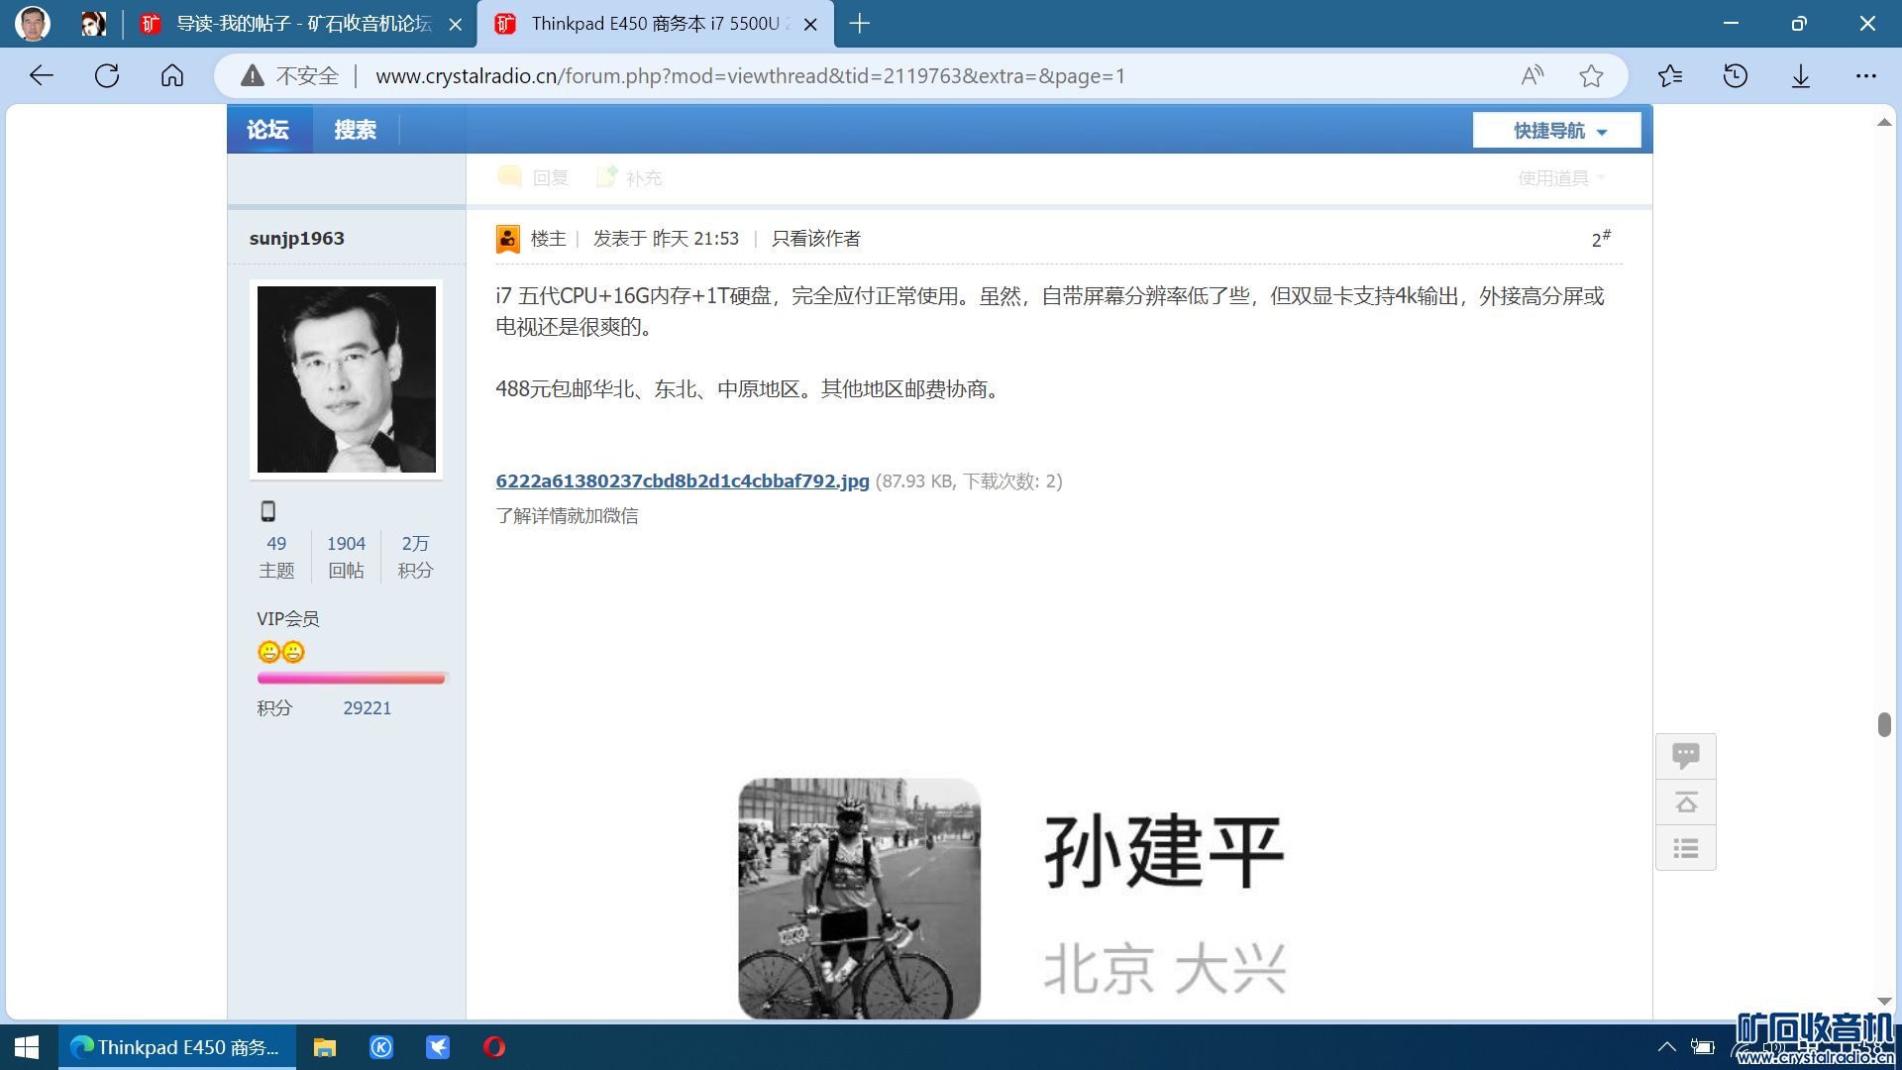Click the page vertical scrollbar thumb
This screenshot has width=1902, height=1070.
(1884, 724)
